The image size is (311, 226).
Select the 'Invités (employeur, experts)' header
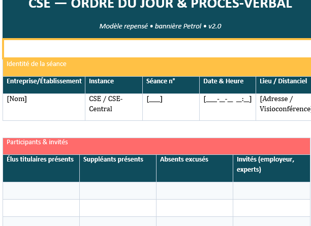pyautogui.click(x=271, y=168)
